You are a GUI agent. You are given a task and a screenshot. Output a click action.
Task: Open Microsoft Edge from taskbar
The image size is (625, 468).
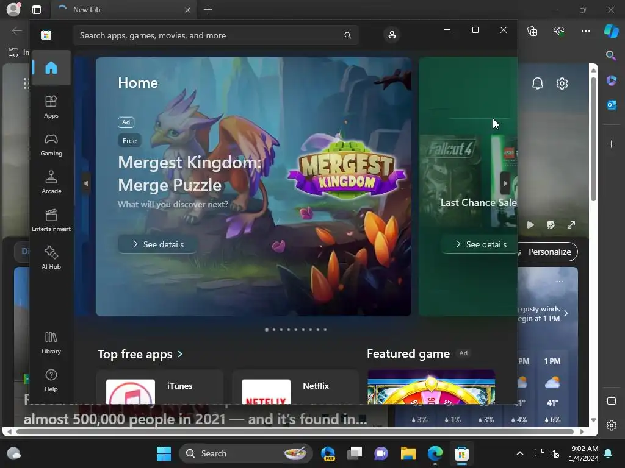point(435,453)
